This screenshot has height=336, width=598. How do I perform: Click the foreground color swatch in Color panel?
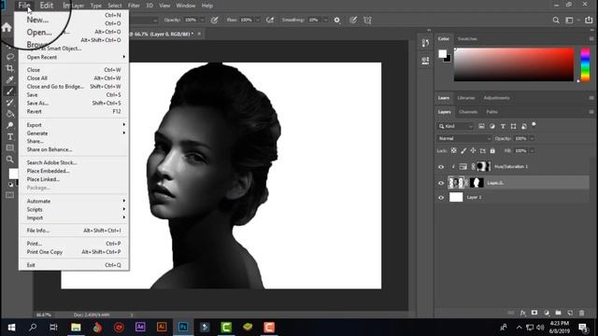pyautogui.click(x=442, y=54)
